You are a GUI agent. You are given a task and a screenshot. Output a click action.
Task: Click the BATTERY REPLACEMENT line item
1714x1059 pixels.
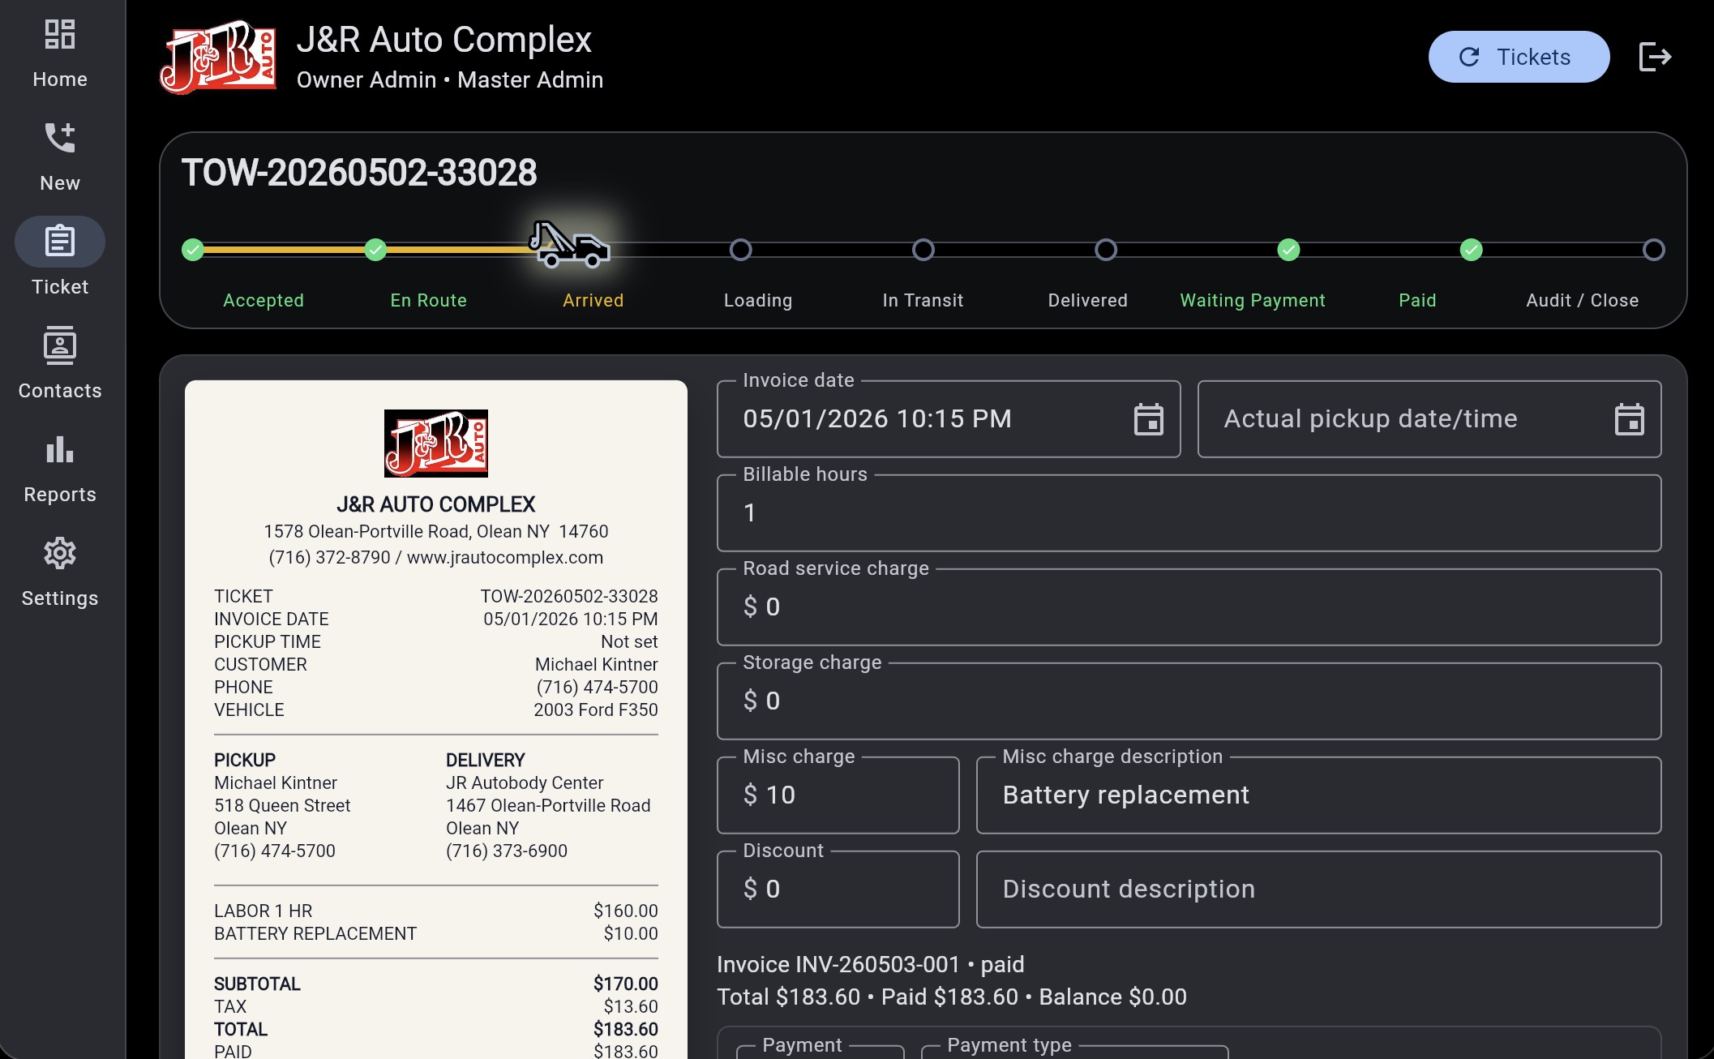436,933
